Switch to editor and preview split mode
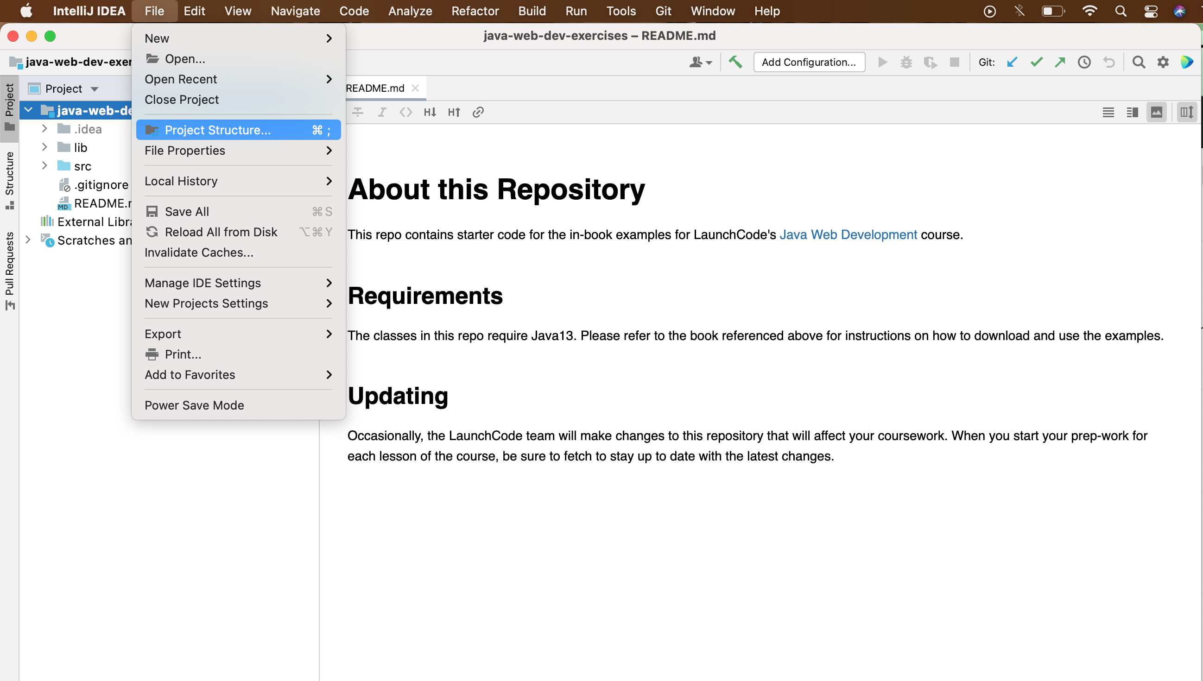The width and height of the screenshot is (1203, 681). tap(1133, 112)
